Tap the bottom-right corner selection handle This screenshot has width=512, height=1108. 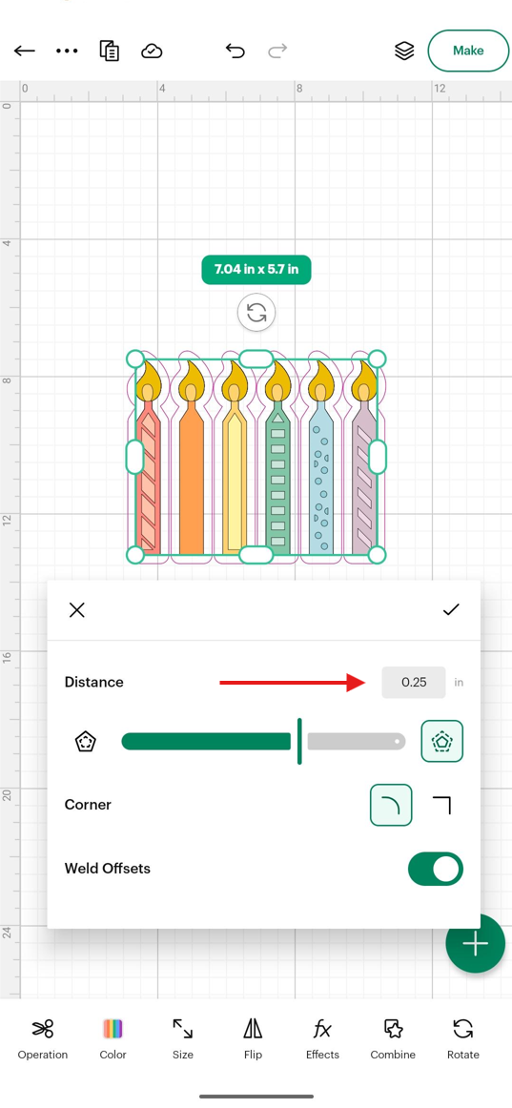(378, 555)
